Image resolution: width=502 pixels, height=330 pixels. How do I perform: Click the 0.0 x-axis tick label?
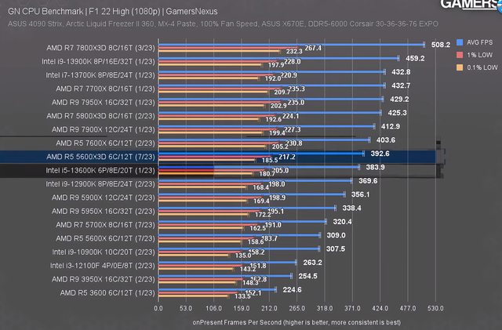158,309
